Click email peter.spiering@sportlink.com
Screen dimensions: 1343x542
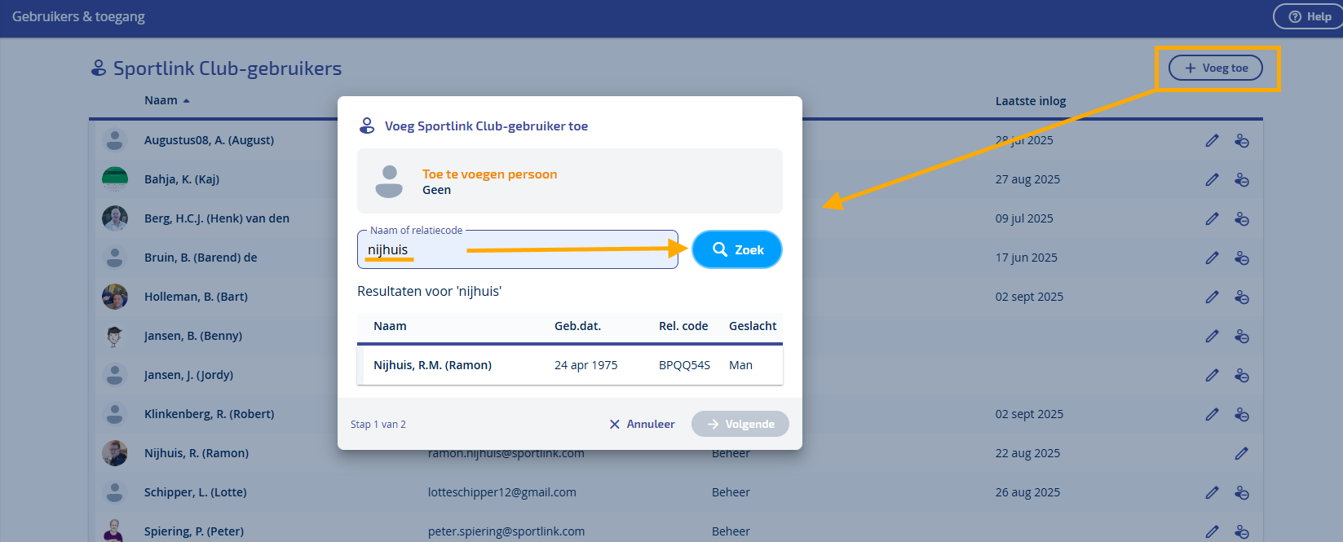click(506, 531)
